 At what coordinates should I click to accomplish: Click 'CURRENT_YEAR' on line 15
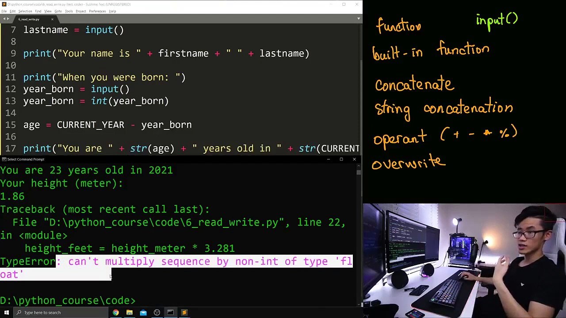[90, 125]
